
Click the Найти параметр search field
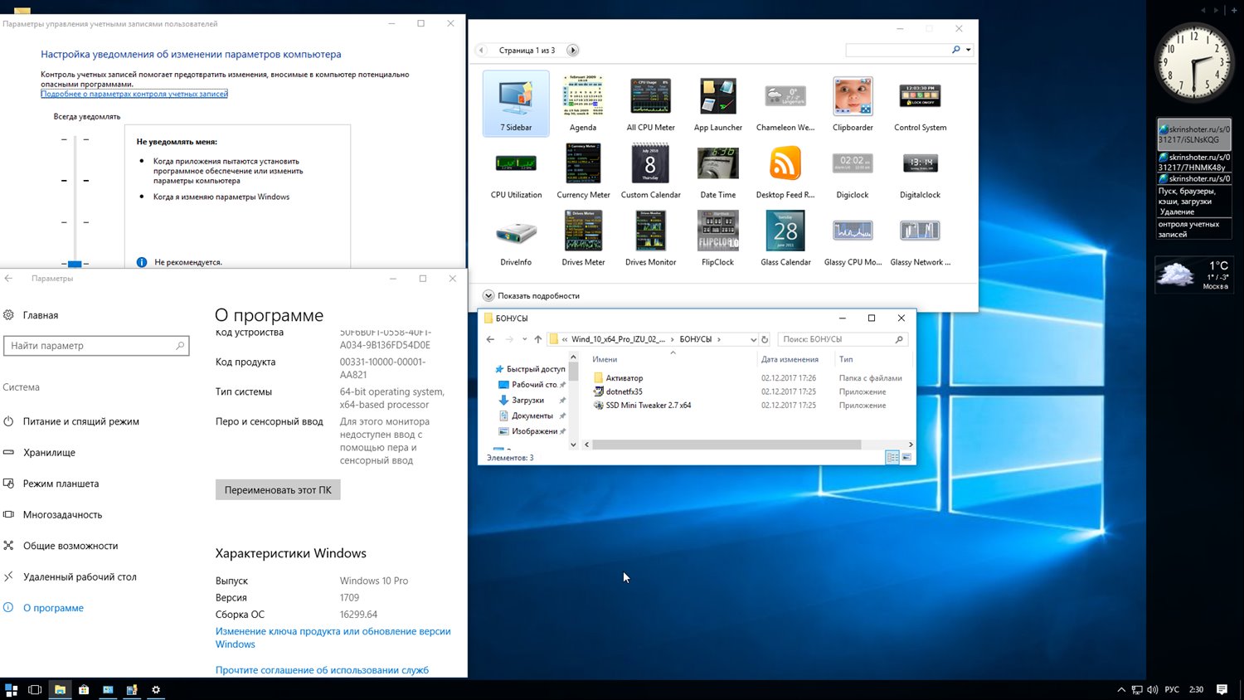[96, 346]
